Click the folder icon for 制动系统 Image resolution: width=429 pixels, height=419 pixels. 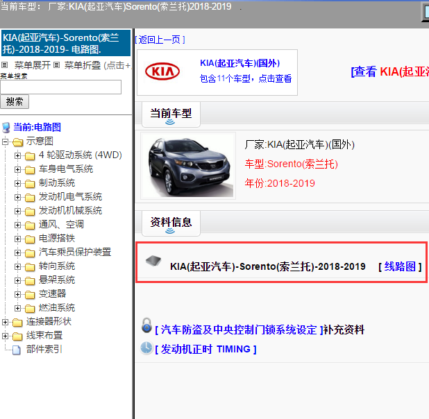30,184
